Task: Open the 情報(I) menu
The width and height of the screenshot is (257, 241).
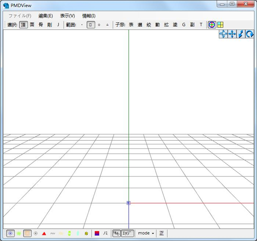Action: pyautogui.click(x=89, y=16)
